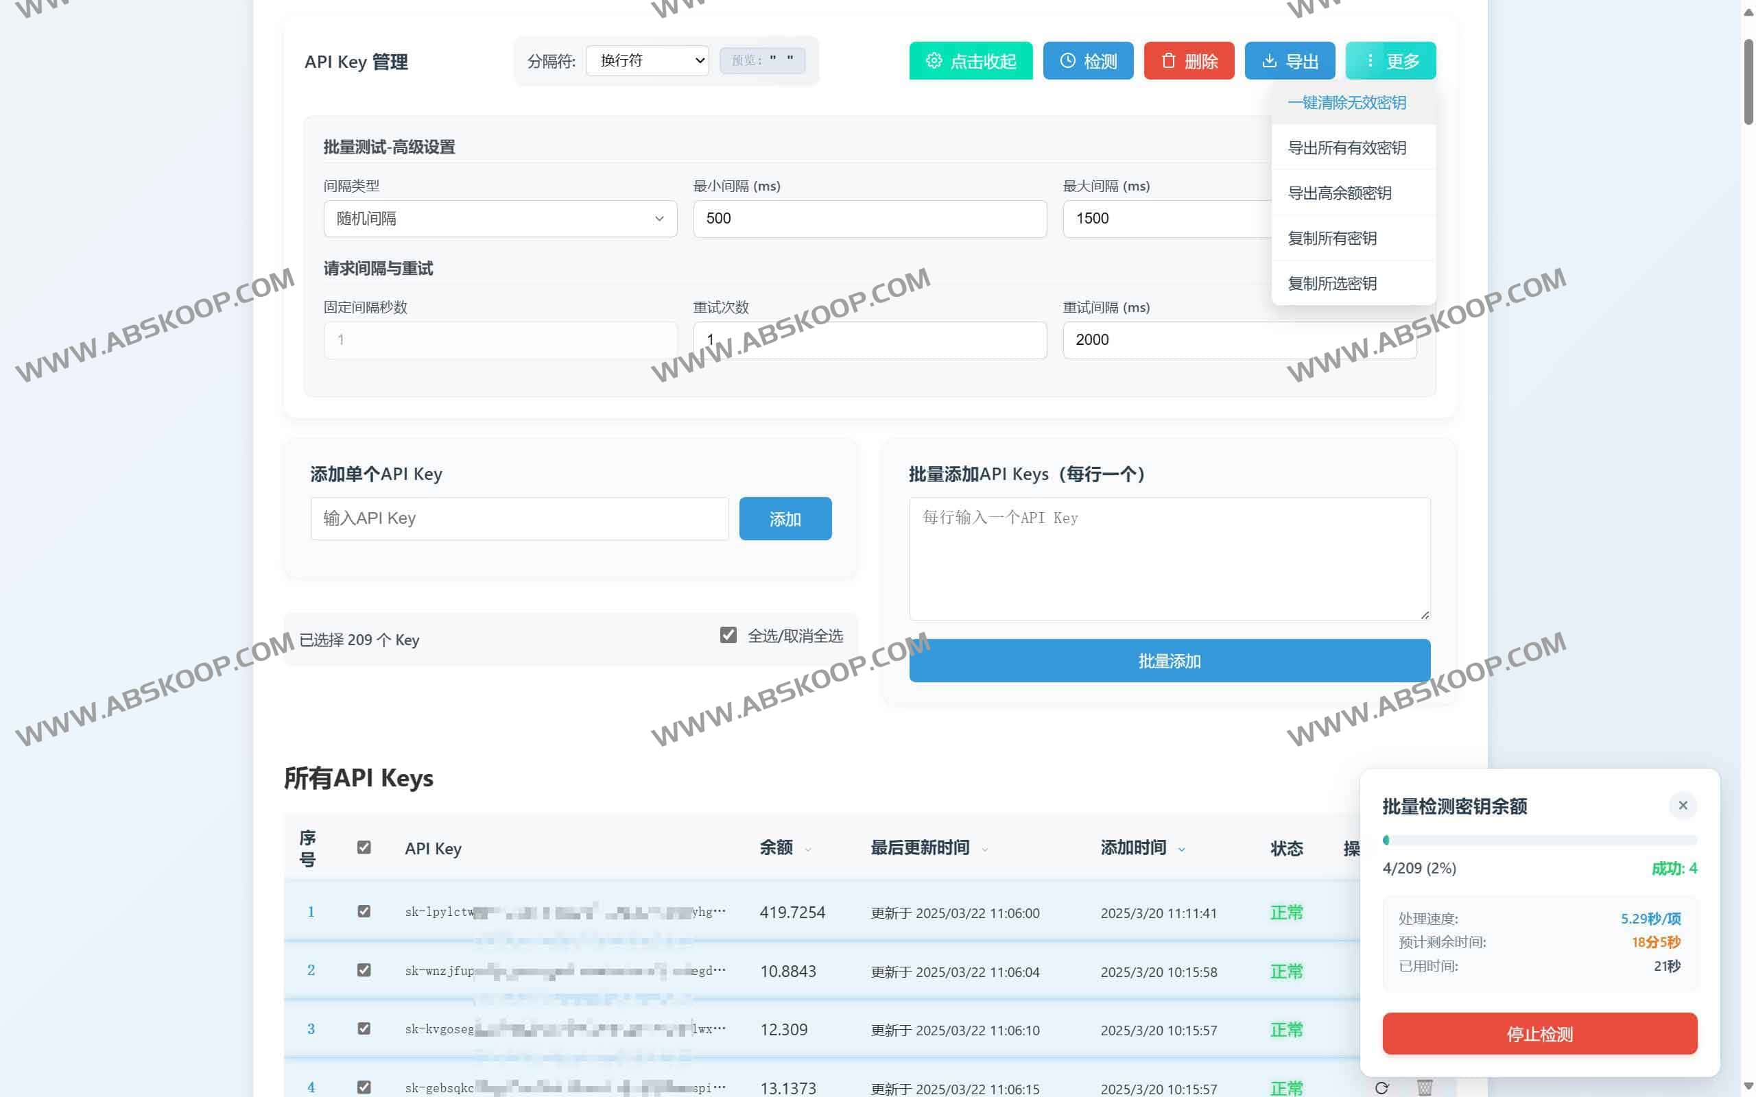Toggle the select-all checkbox in the table header
Screen dimensions: 1756x1097
[x=364, y=847]
